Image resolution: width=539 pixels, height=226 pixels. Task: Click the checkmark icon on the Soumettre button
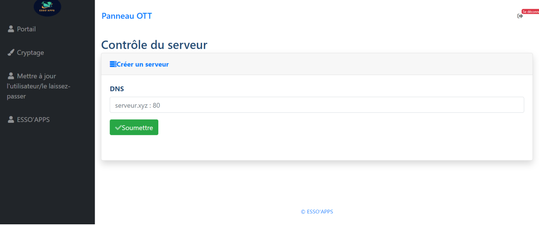pyautogui.click(x=118, y=127)
